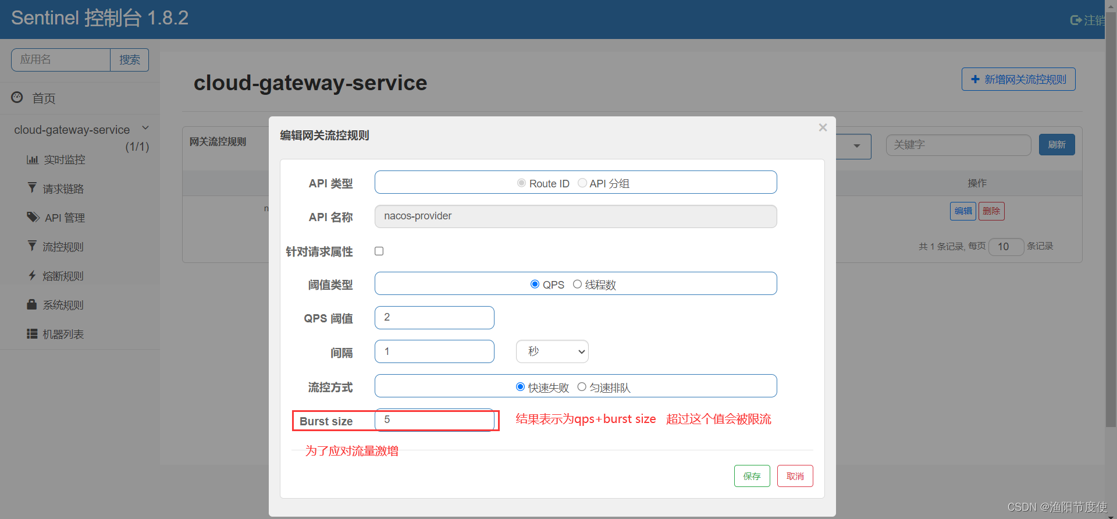Click the 编辑 button in table row
1117x519 pixels.
(x=963, y=211)
